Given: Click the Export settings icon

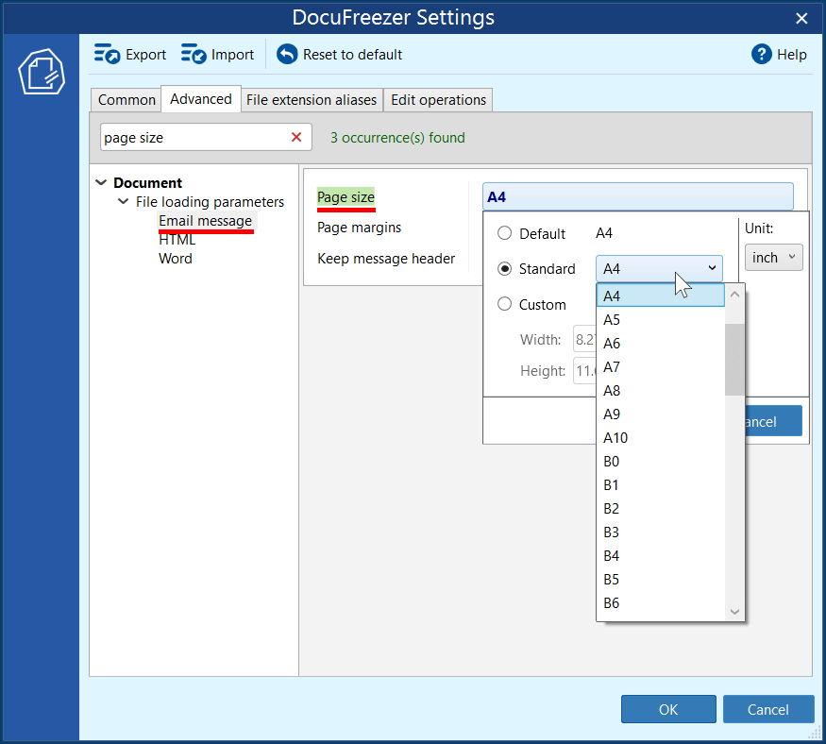Looking at the screenshot, I should (108, 54).
